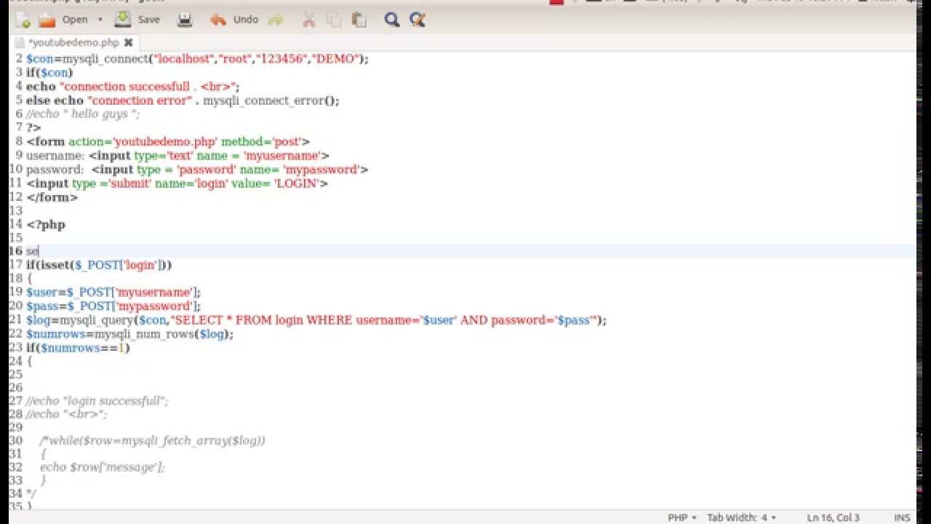Click the closing ?> tag on line 7
The height and width of the screenshot is (524, 931).
coord(33,128)
